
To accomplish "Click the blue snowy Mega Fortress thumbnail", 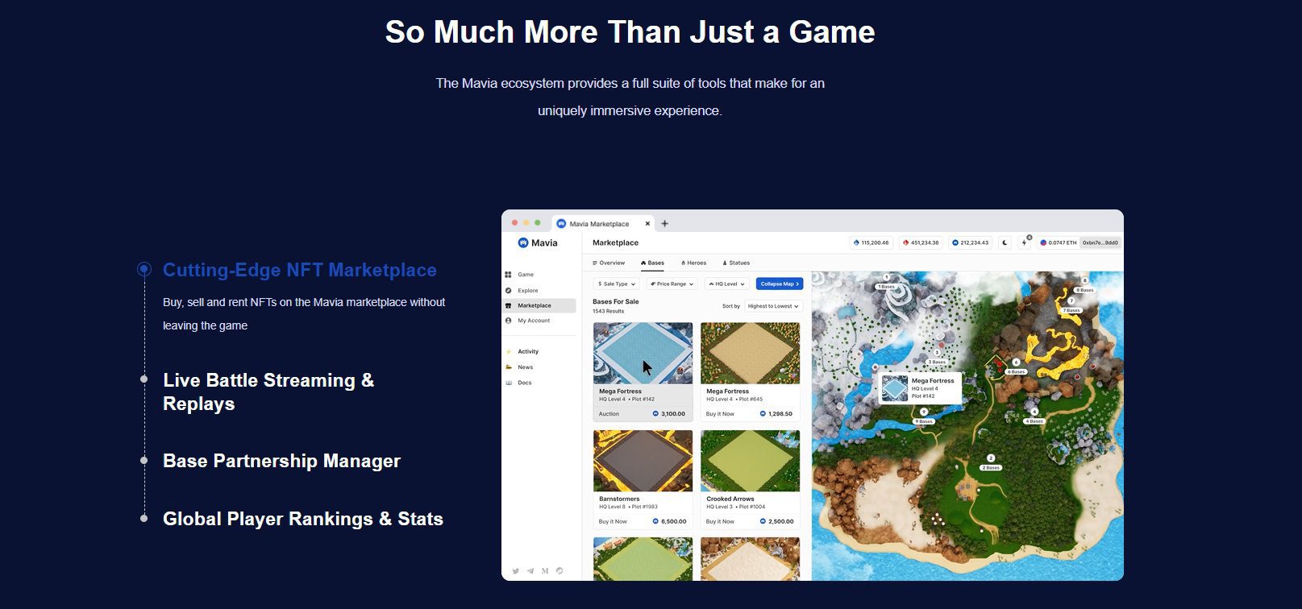I will 643,353.
